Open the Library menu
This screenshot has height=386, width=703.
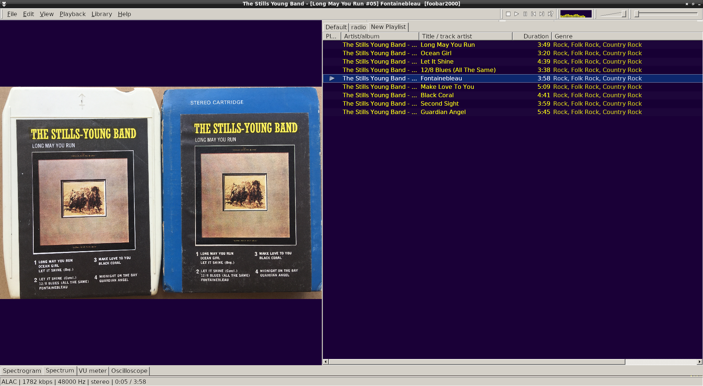[101, 14]
